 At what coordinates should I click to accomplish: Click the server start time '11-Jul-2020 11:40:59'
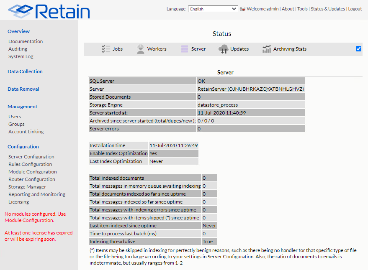[x=221, y=113]
